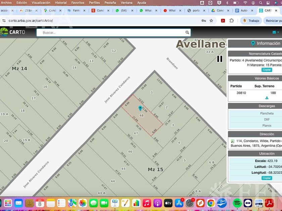Open the Visualización menu in the menu bar

41,3
